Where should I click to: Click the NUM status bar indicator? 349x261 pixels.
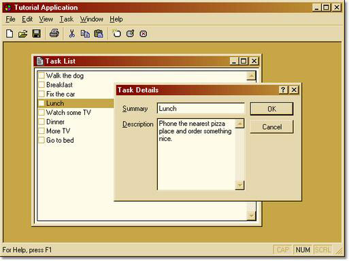303,249
